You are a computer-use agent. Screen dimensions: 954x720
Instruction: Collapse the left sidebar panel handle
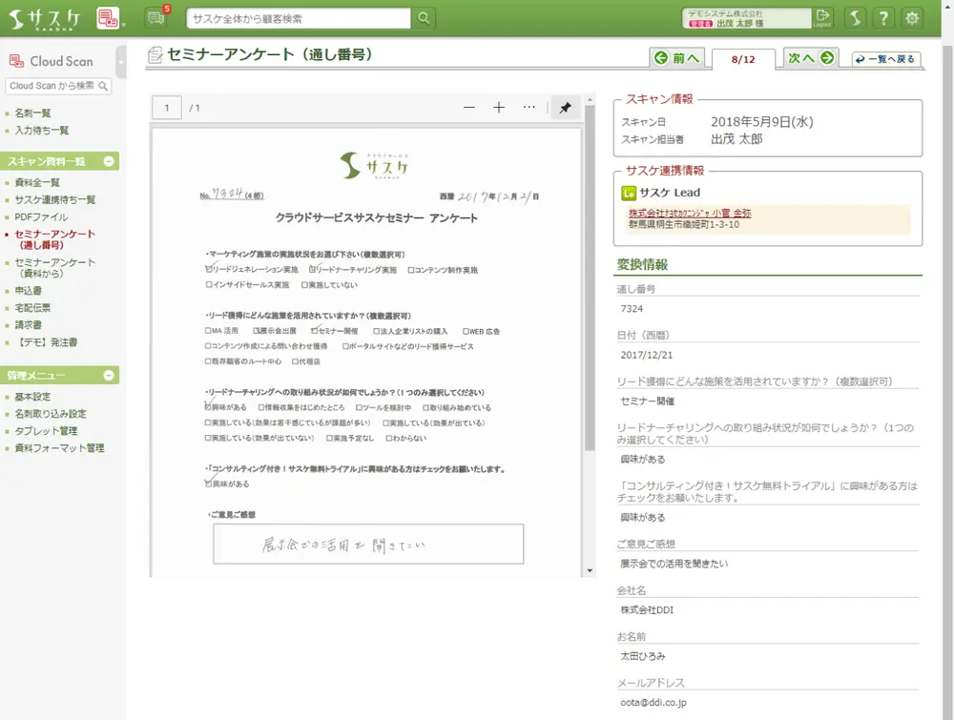pyautogui.click(x=121, y=61)
